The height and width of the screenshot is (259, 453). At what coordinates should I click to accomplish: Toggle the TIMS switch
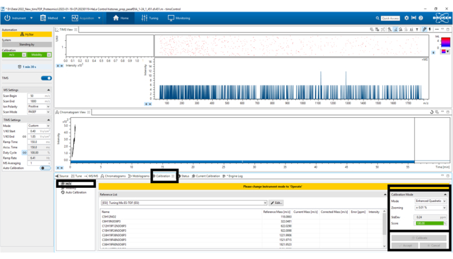(x=46, y=78)
